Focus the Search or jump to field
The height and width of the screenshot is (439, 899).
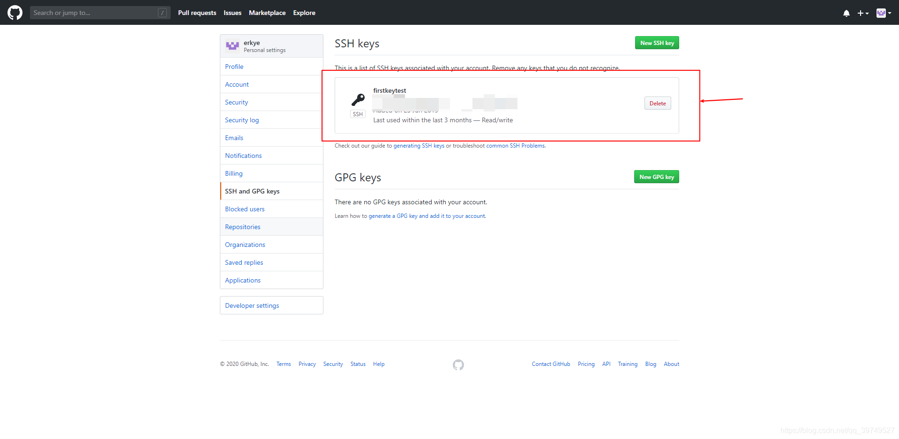[x=100, y=13]
